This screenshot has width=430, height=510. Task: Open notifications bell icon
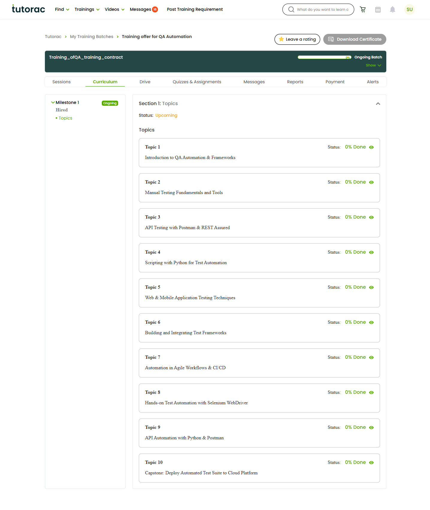[x=393, y=10]
